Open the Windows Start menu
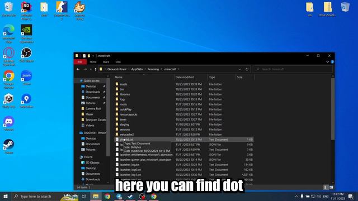The height and width of the screenshot is (201, 358). click(6, 196)
